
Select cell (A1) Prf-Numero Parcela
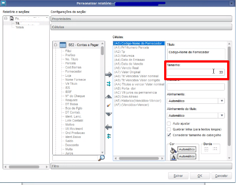(131, 47)
